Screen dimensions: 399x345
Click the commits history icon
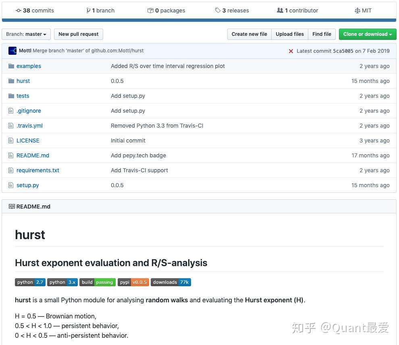click(x=19, y=10)
